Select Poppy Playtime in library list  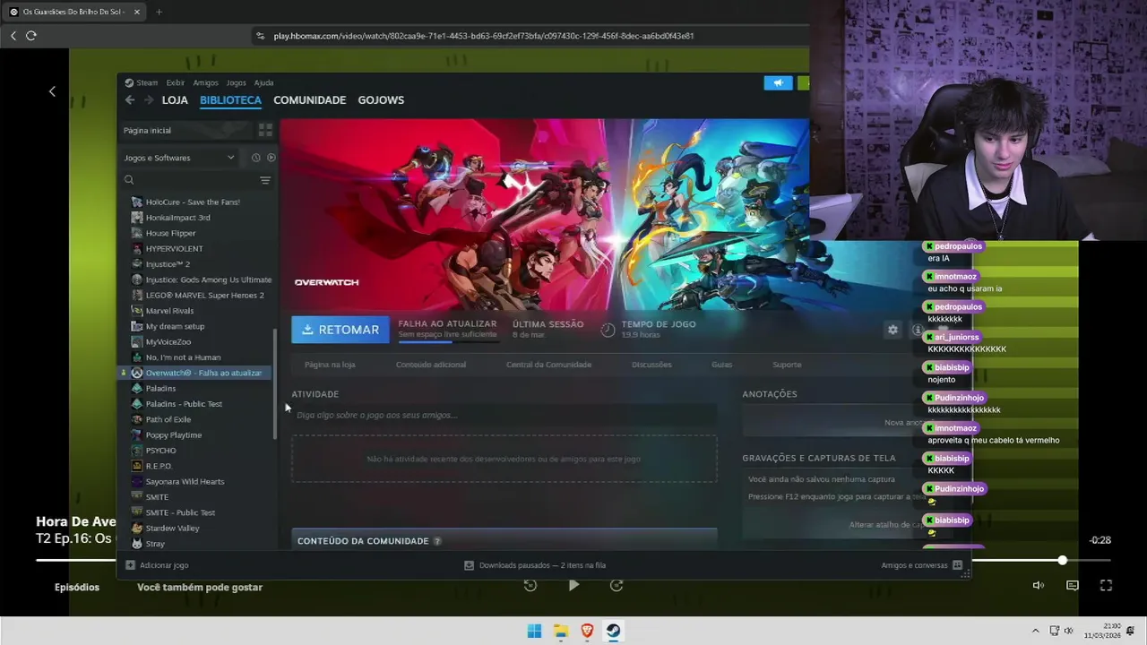point(174,435)
